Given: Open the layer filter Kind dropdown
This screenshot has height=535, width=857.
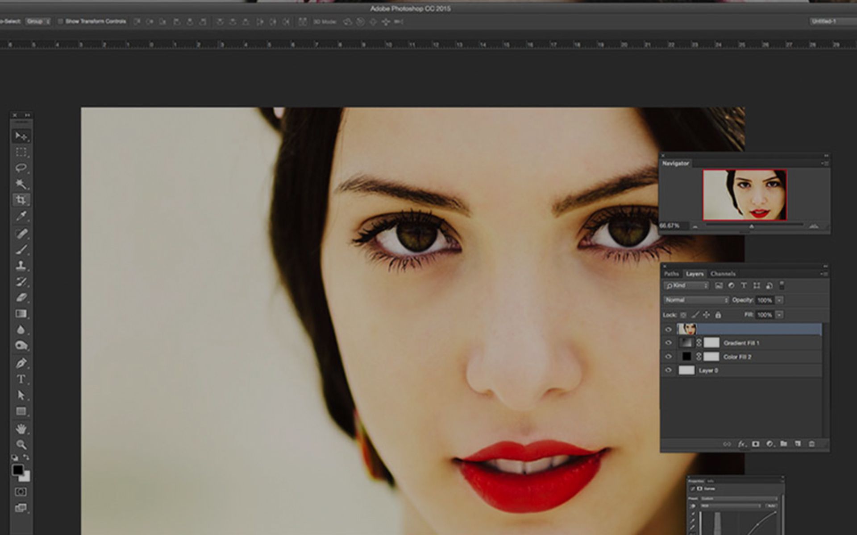Looking at the screenshot, I should pos(686,286).
